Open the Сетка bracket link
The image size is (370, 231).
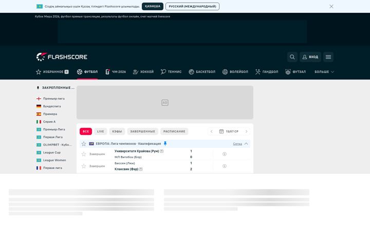click(237, 144)
